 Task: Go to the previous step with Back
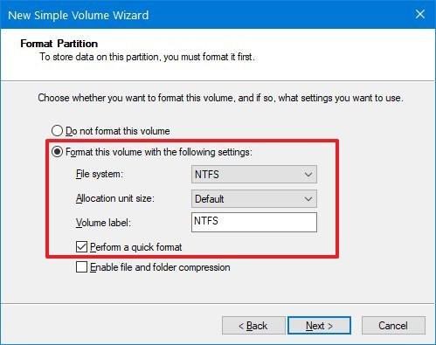(253, 326)
